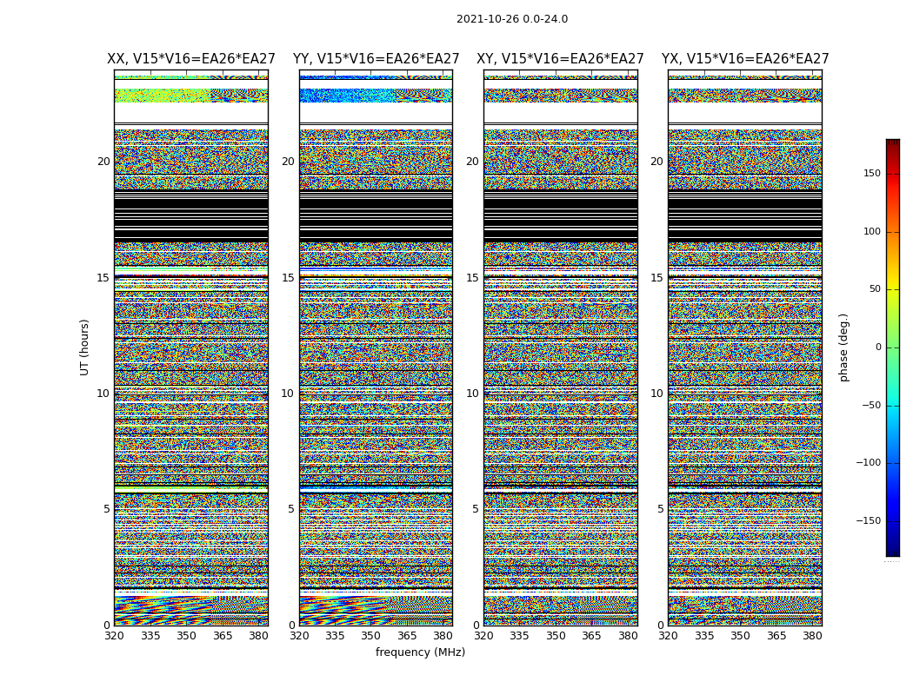The width and height of the screenshot is (913, 695).
Task: Click the "380" frequency tick under XY panel
Action: tap(628, 636)
